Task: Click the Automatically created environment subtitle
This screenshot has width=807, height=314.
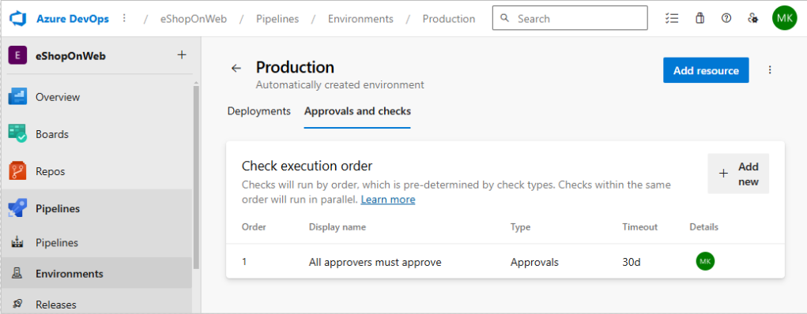Action: point(340,84)
